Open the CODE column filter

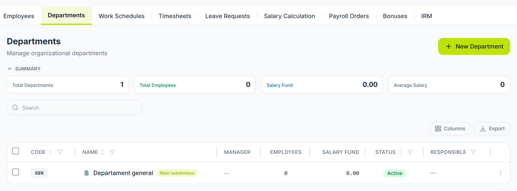coord(60,152)
